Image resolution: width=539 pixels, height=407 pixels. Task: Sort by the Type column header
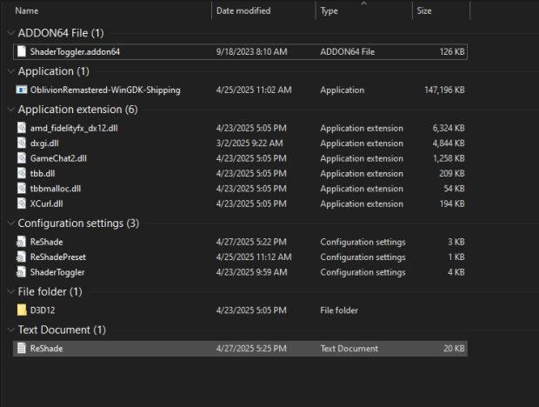click(329, 11)
